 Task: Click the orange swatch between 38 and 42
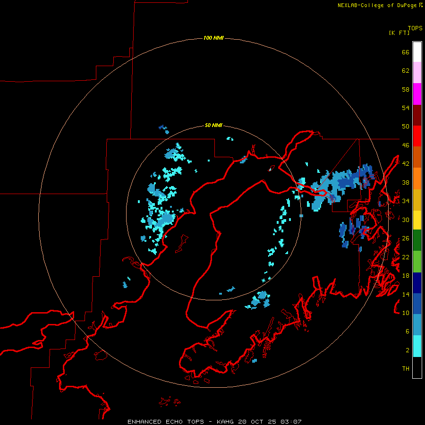click(417, 178)
